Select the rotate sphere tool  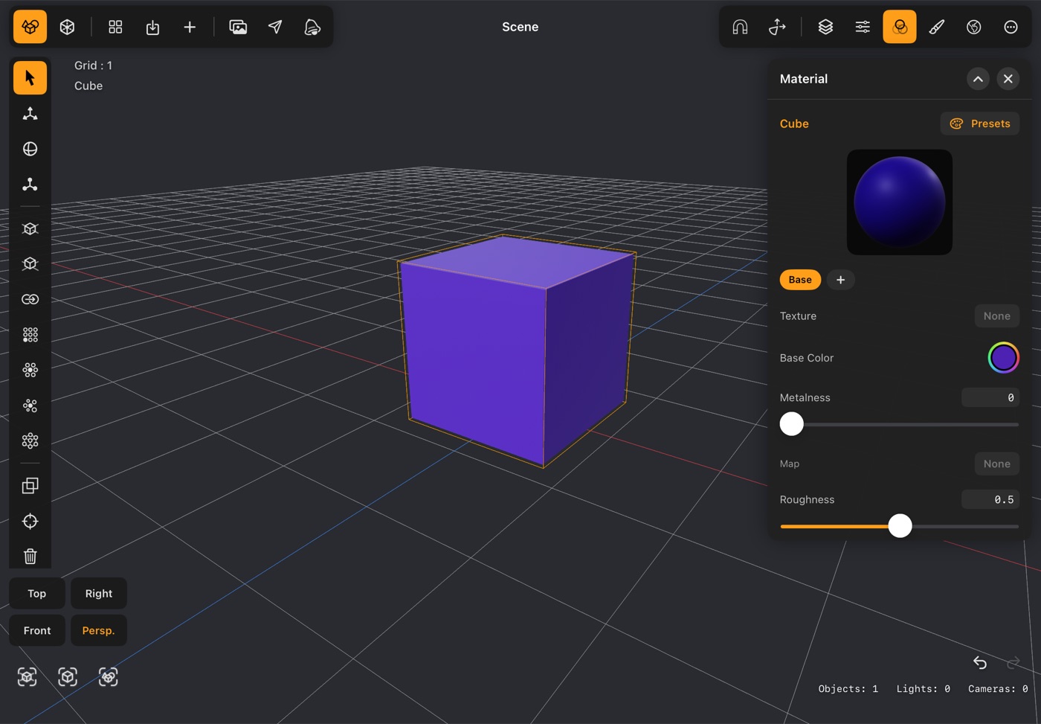(x=30, y=149)
